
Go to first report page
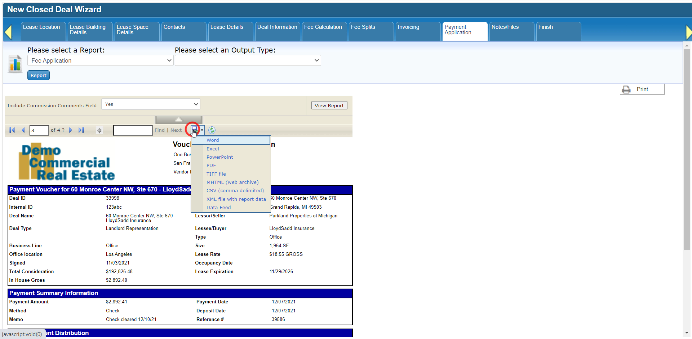12,130
